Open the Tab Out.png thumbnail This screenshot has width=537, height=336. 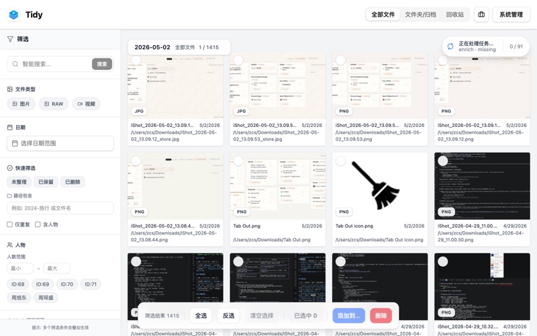tap(278, 186)
